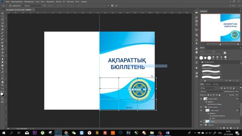The image size is (242, 136).
Task: Open the Файл menu
Action: (x=8, y=2)
